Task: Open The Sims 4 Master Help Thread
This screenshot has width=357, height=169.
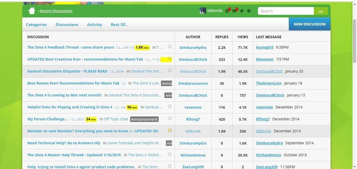Action: (x=74, y=155)
